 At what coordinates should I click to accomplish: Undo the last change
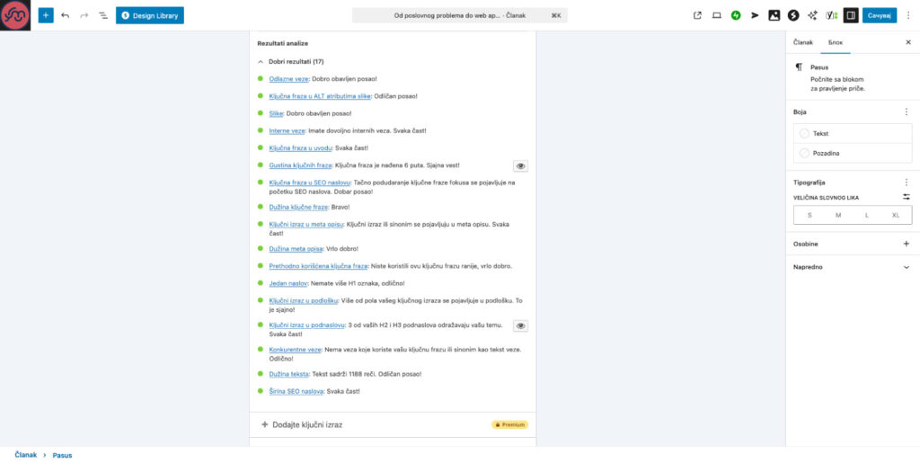[65, 15]
